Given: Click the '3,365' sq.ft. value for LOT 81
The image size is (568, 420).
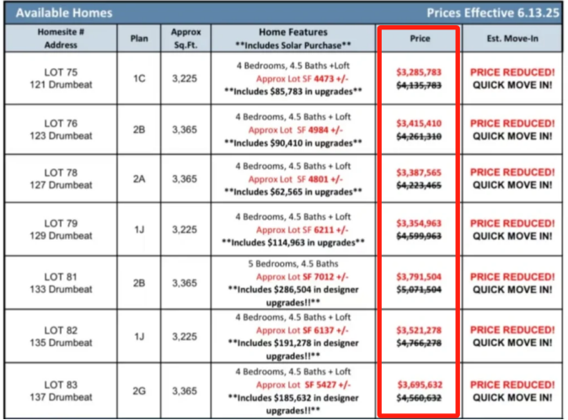Looking at the screenshot, I should coord(185,283).
